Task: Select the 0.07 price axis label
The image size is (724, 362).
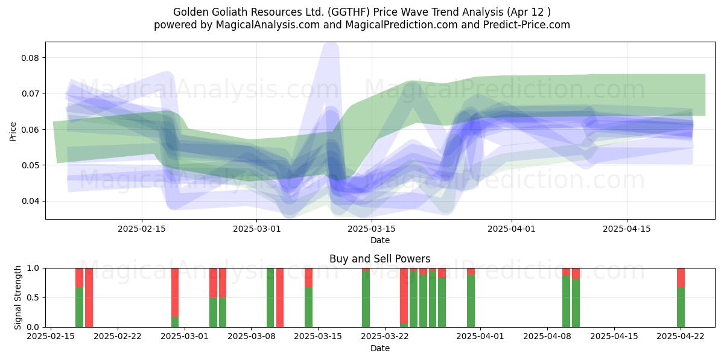Action: click(x=31, y=94)
